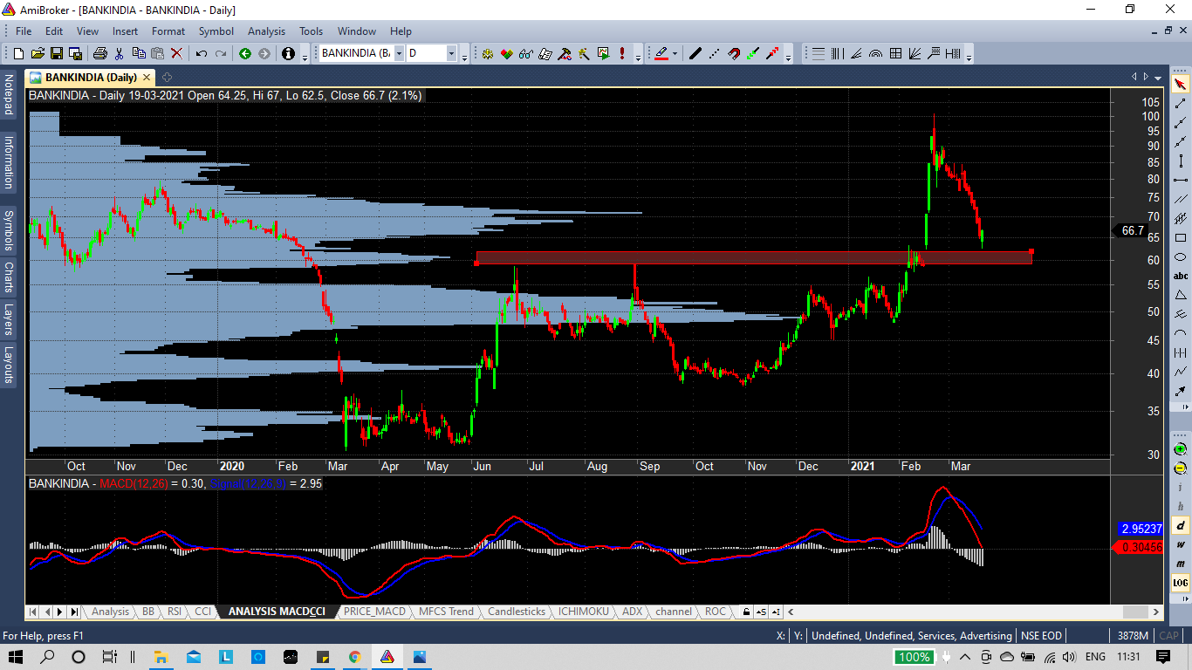
Task: Open a file with the folder icon
Action: (38, 53)
